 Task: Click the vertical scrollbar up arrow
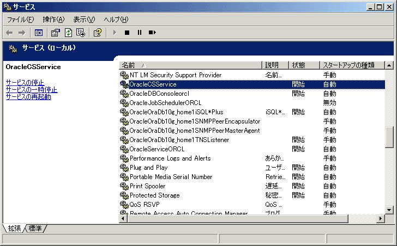(389, 65)
